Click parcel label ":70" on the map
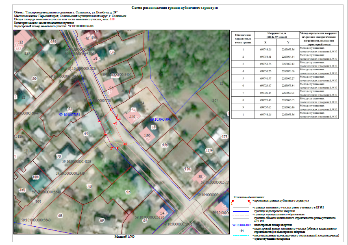348x245 pixels. 59,156
